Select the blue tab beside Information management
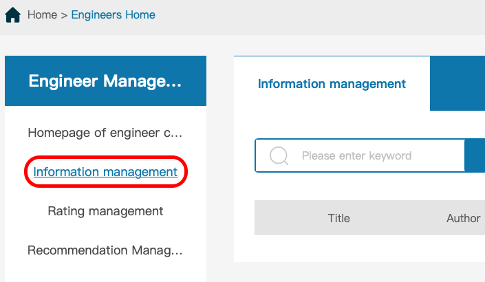485x282 pixels. (457, 83)
